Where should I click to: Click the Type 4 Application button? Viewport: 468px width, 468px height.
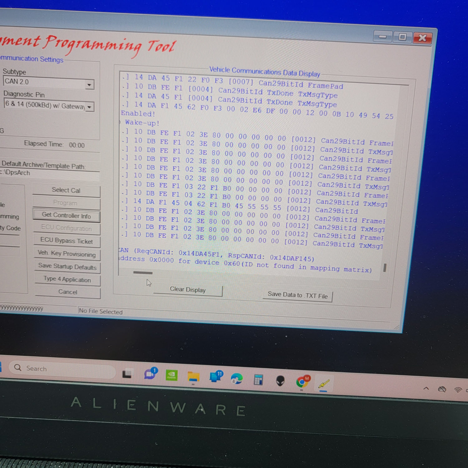click(x=67, y=279)
